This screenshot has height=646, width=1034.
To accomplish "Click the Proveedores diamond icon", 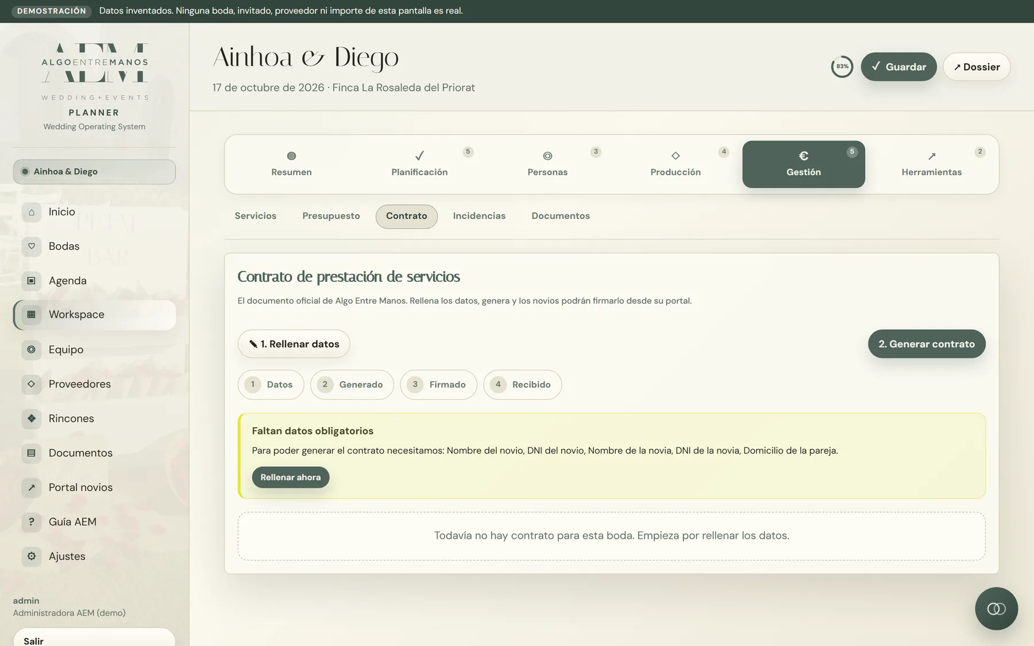I will point(32,384).
